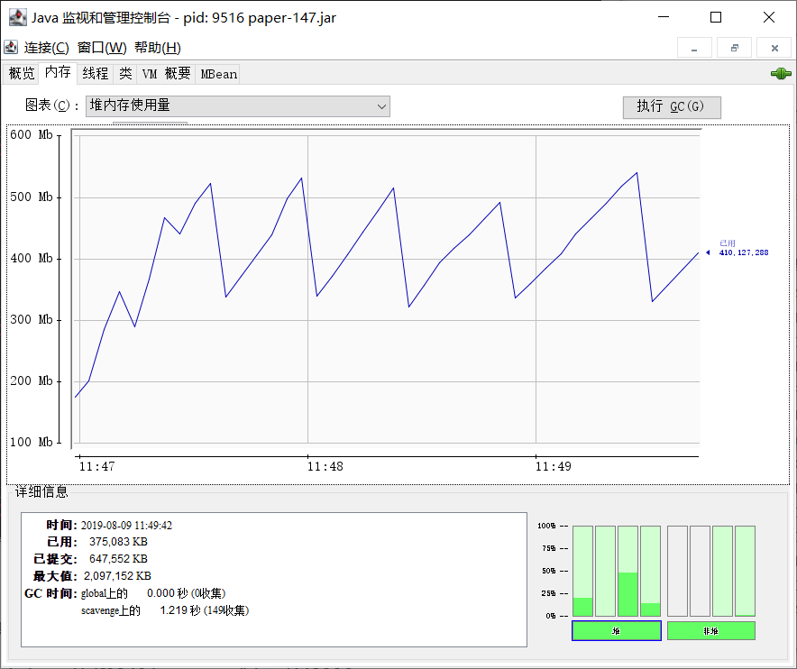Maximize the main JConsole window

(716, 17)
